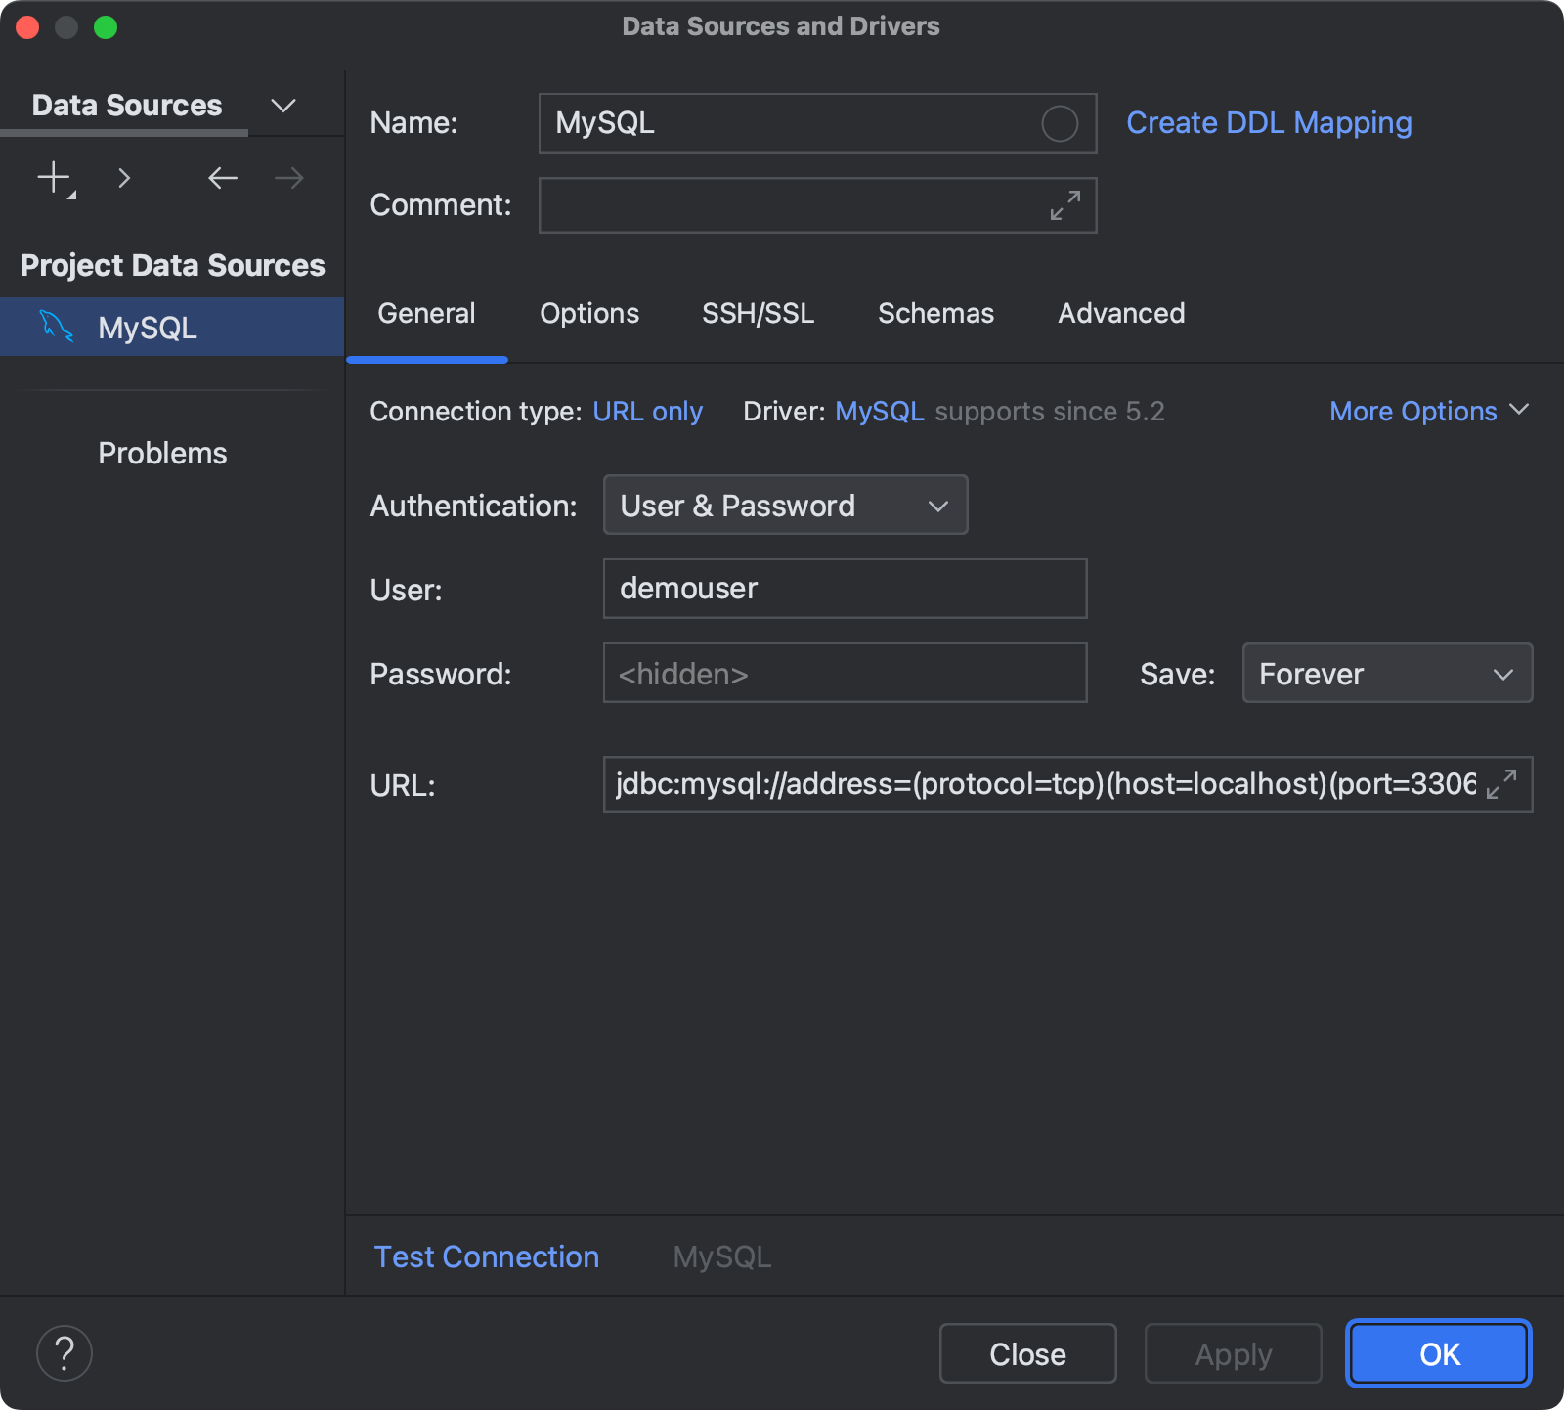Add a new data source

tap(52, 177)
